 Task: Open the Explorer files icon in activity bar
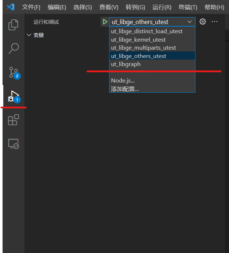(x=13, y=24)
